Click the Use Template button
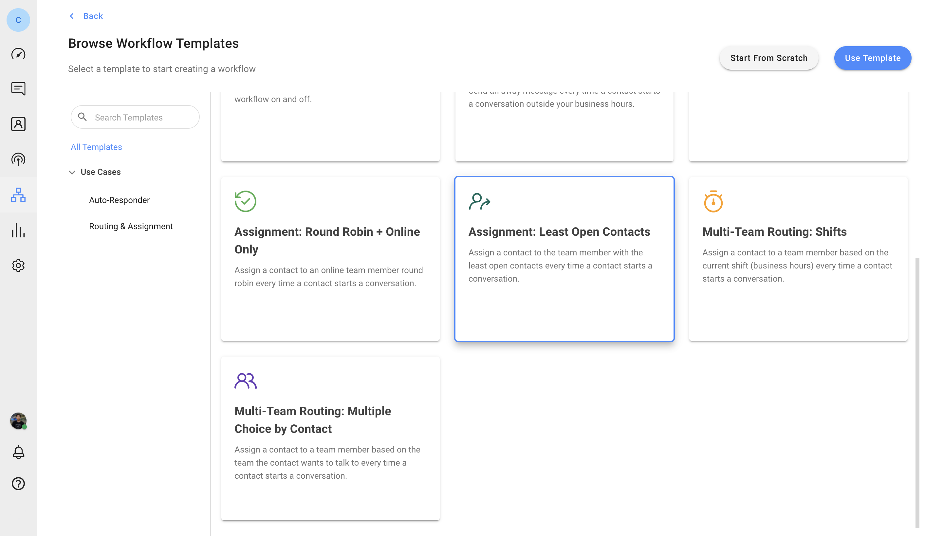This screenshot has width=943, height=536. click(872, 58)
